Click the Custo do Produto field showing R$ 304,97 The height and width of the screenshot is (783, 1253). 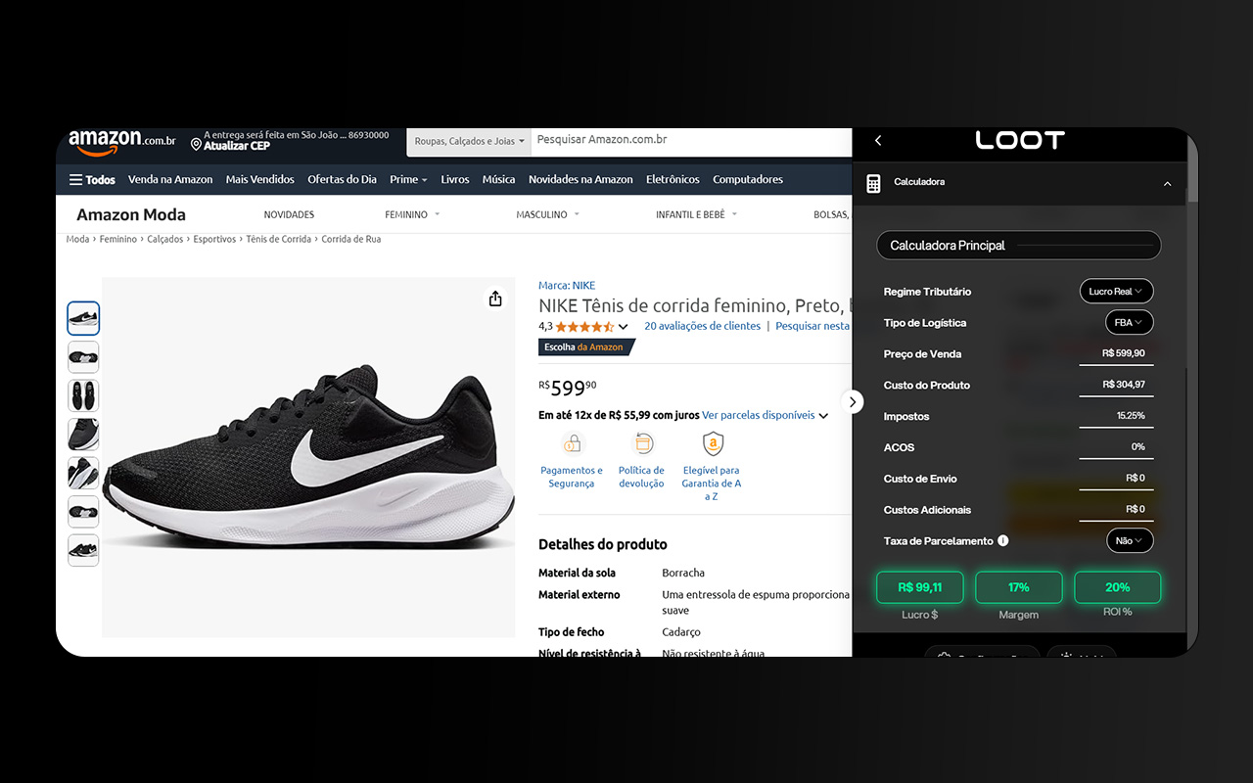point(1116,385)
